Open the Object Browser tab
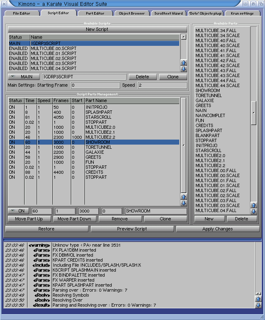Viewport: 265px width, 320px height. [x=132, y=13]
